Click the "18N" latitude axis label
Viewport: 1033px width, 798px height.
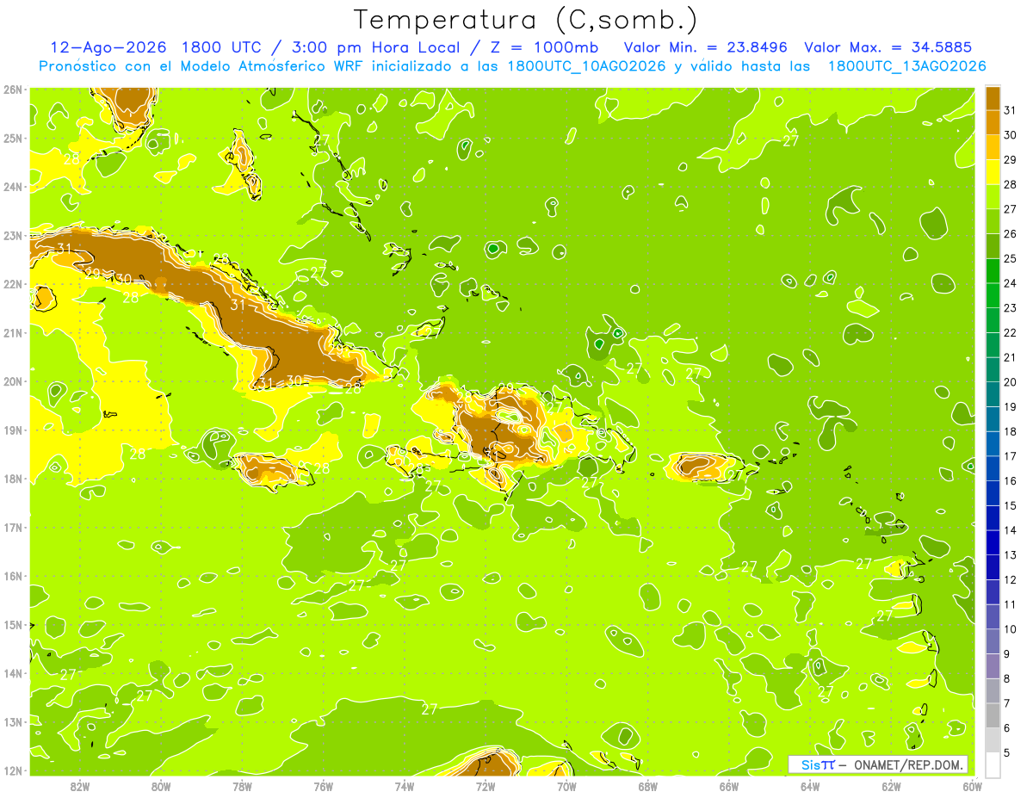[x=13, y=479]
